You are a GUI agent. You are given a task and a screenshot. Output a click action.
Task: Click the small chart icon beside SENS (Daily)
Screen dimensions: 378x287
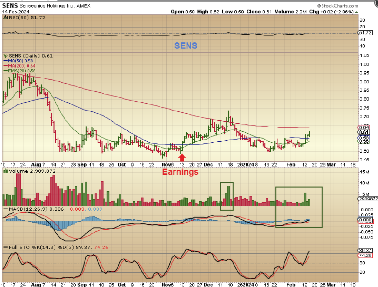(x=5, y=56)
